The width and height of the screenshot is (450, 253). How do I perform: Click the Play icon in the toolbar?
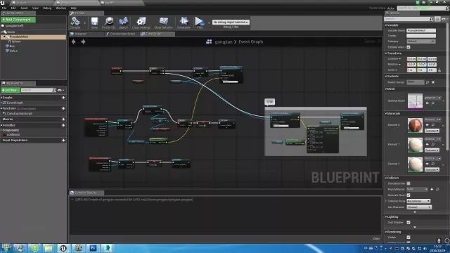pos(200,22)
